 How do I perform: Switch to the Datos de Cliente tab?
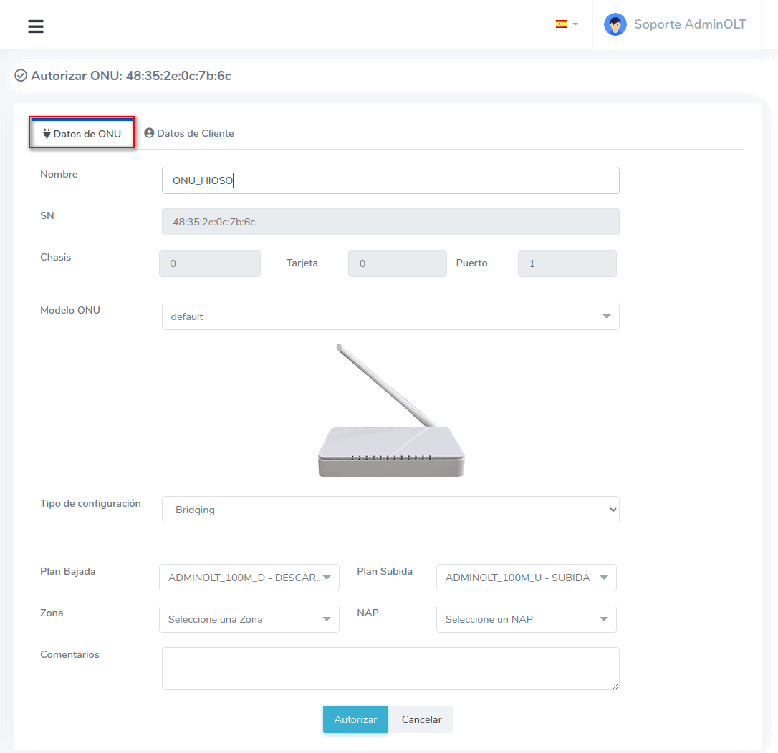click(x=189, y=133)
